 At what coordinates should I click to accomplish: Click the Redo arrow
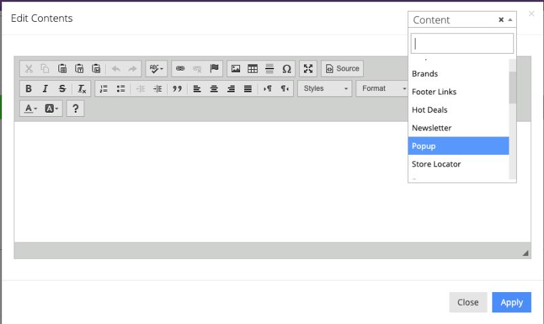[x=133, y=69]
